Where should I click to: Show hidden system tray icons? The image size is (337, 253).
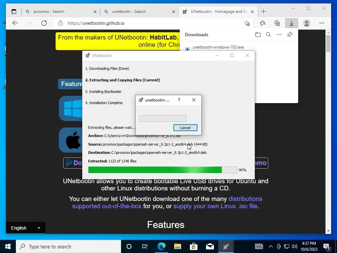(x=271, y=246)
